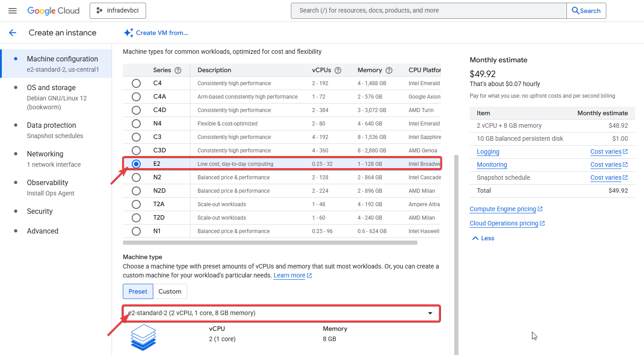644x355 pixels.
Task: Open Data protection section
Action: pos(56,130)
